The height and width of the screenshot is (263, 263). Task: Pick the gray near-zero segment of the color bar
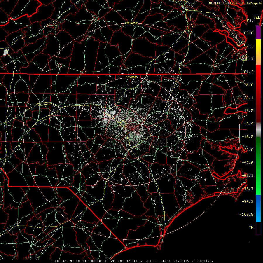coord(258,130)
